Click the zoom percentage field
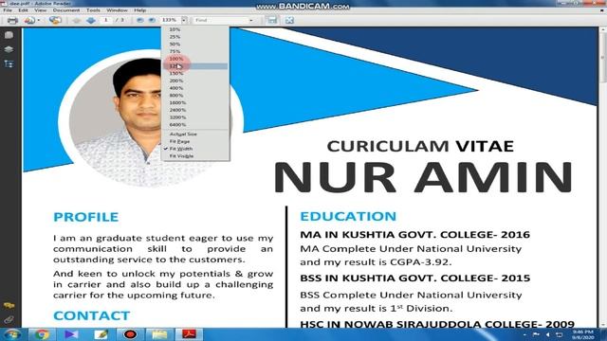607x341 pixels. click(170, 20)
